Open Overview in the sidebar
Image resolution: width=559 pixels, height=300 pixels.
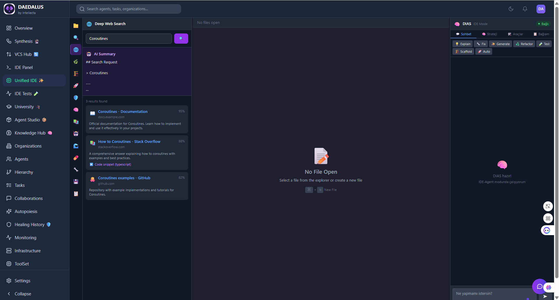34,28
